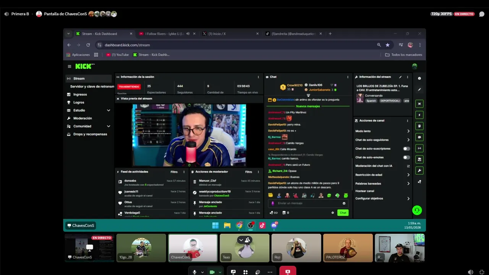
Task: Click the Primera B channel name
Action: pyautogui.click(x=20, y=14)
